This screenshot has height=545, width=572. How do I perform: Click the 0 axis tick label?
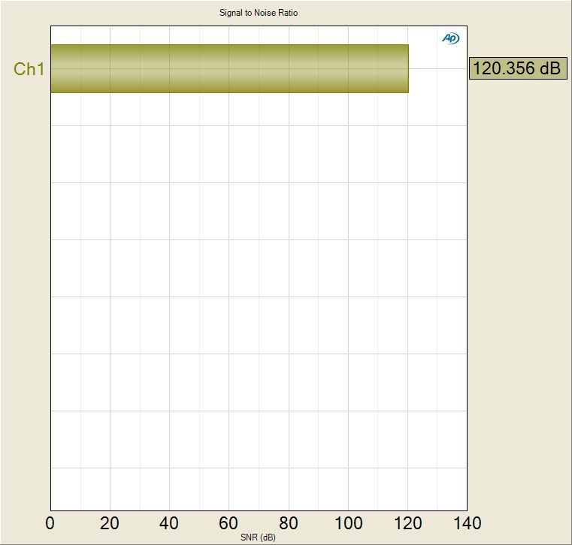pyautogui.click(x=50, y=523)
